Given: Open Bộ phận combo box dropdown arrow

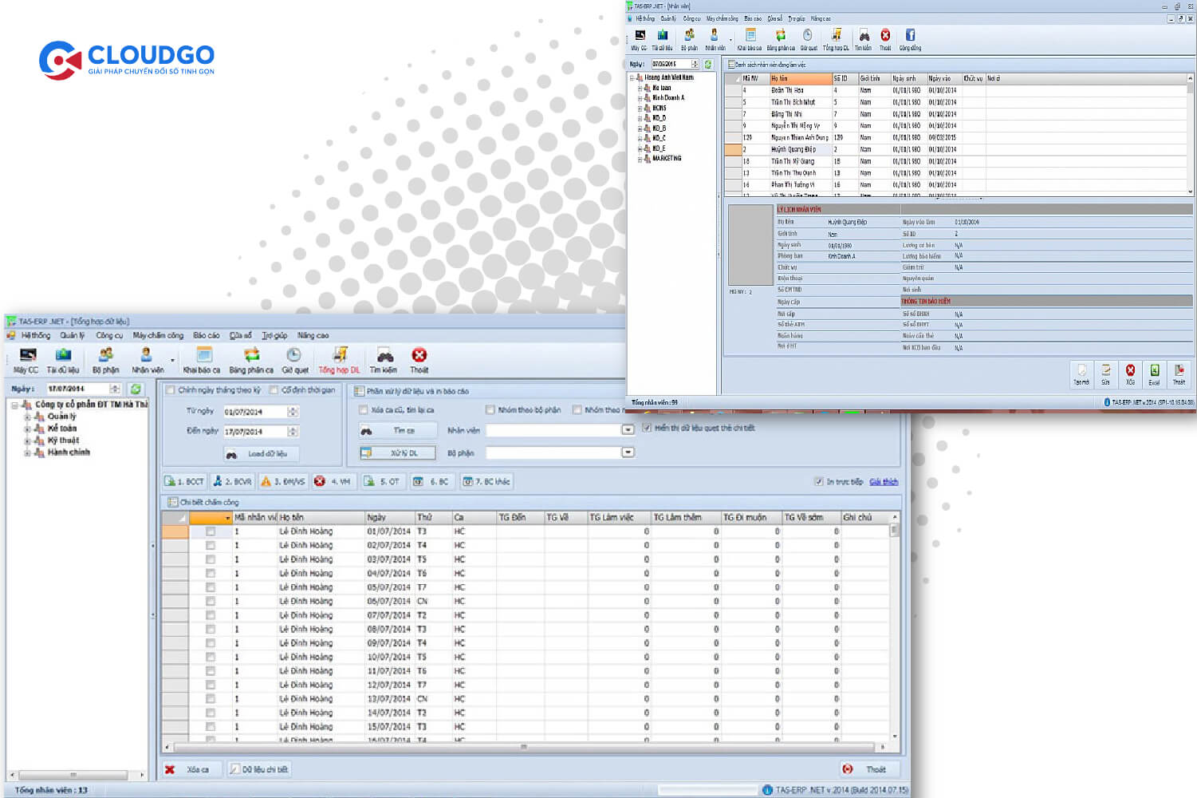Looking at the screenshot, I should [628, 452].
